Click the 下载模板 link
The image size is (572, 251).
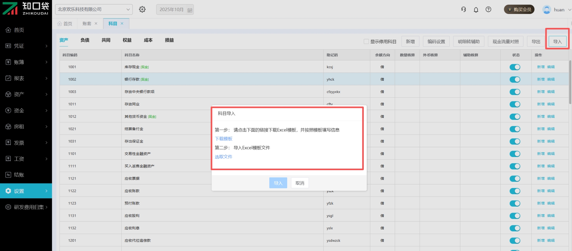[224, 139]
